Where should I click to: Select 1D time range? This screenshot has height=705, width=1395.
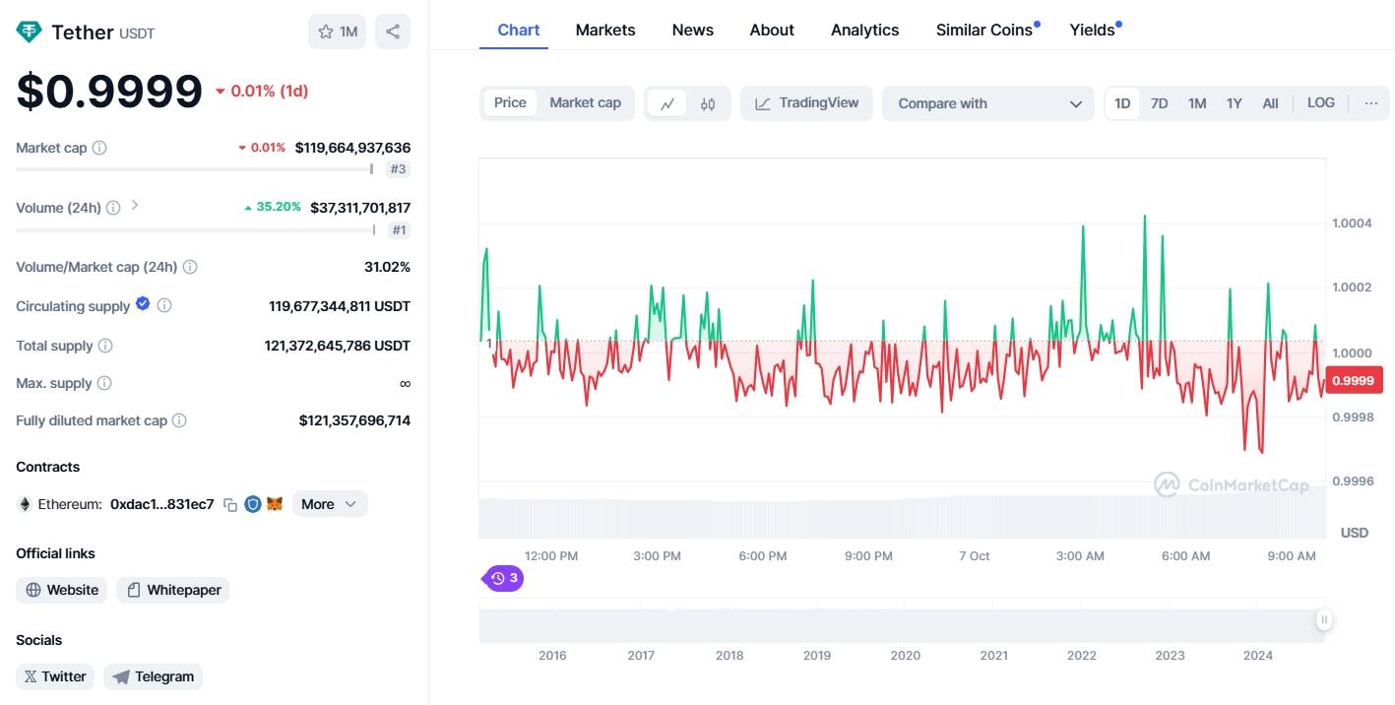1122,103
